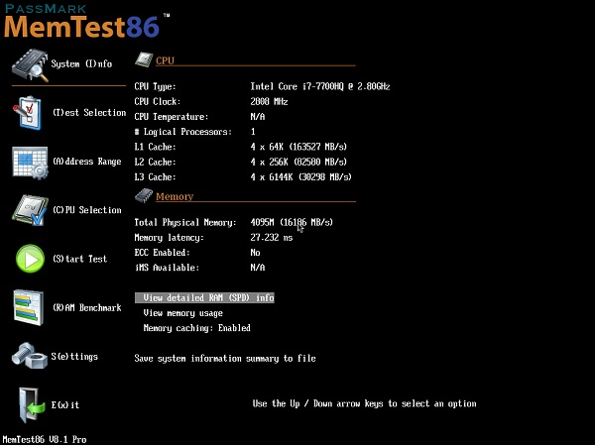Click the CPU section heading
The width and height of the screenshot is (595, 446).
pos(165,60)
